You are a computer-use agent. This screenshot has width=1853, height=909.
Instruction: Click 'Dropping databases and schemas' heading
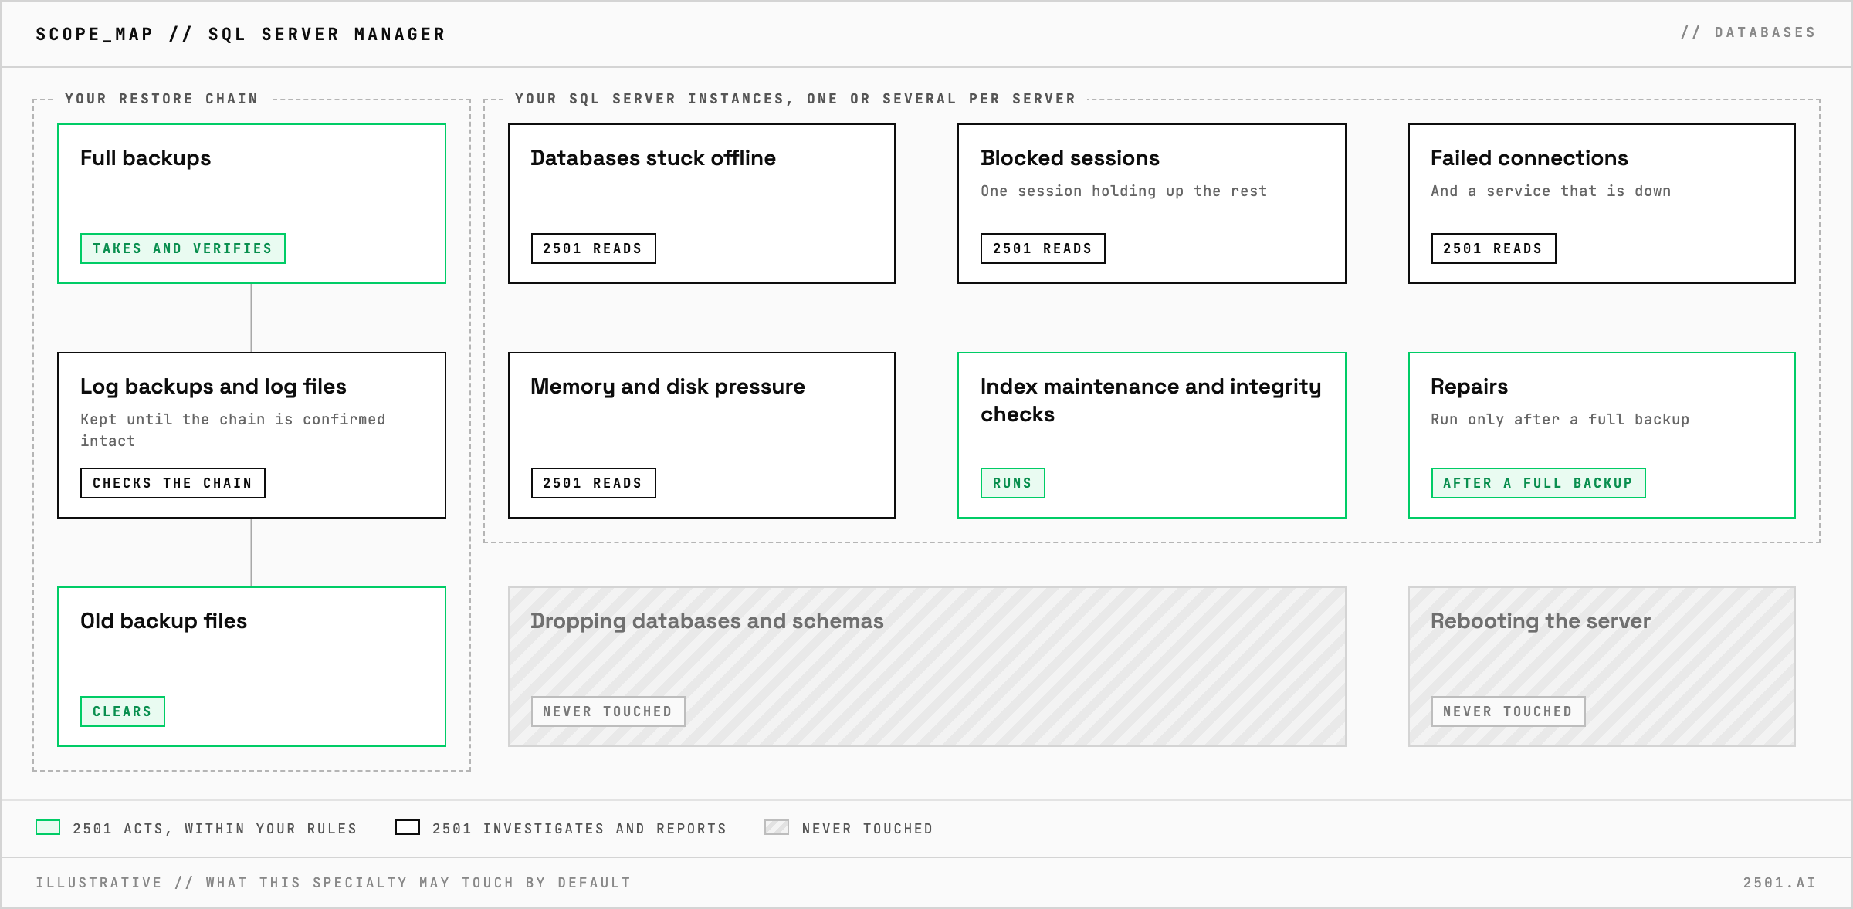[707, 621]
